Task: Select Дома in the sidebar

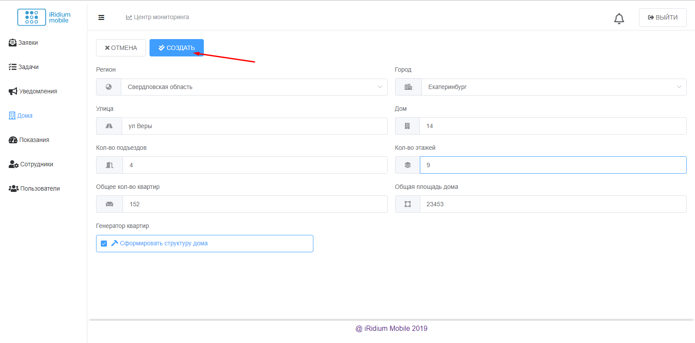Action: click(x=21, y=115)
